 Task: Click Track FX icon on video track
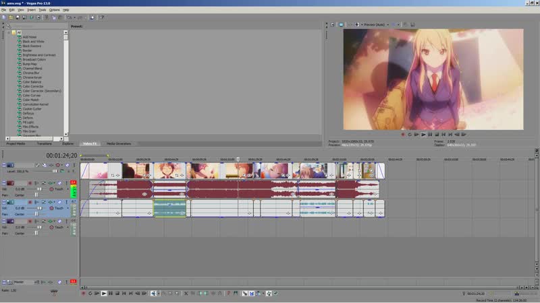click(51, 165)
